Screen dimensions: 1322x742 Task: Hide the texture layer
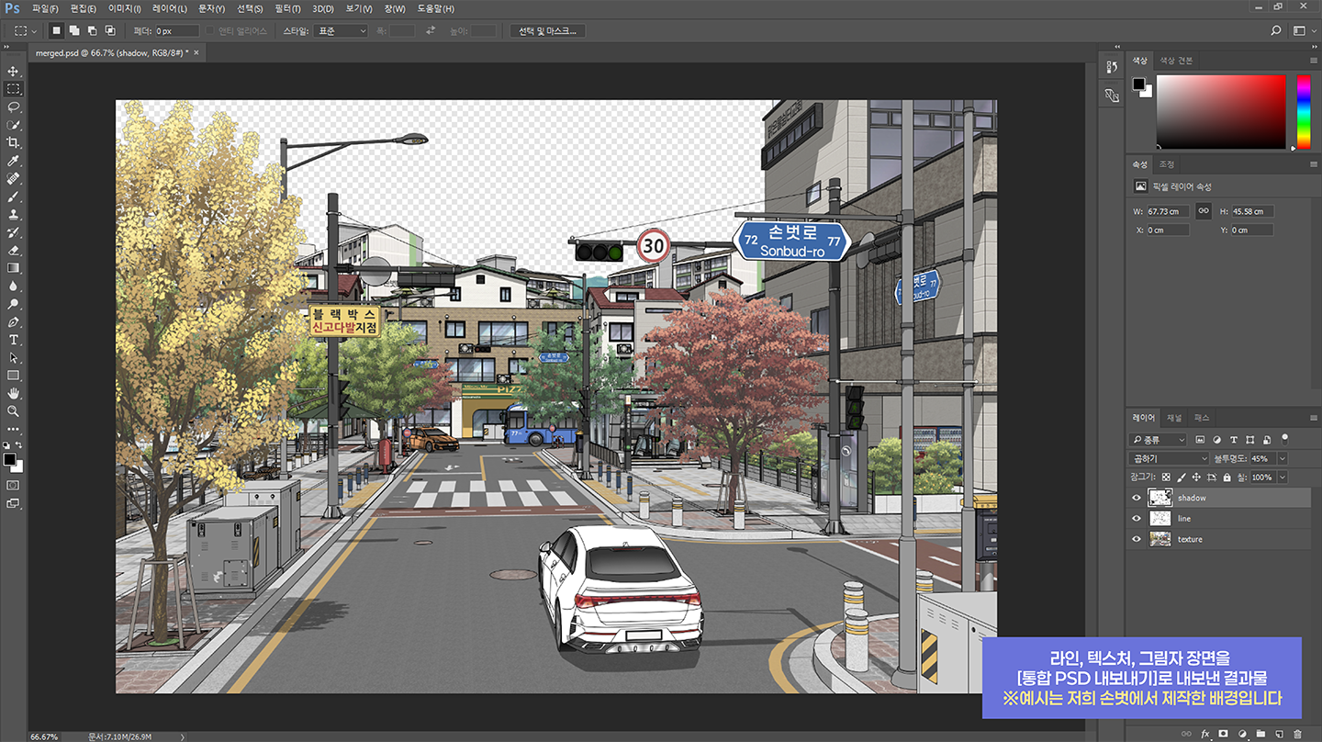(x=1137, y=539)
